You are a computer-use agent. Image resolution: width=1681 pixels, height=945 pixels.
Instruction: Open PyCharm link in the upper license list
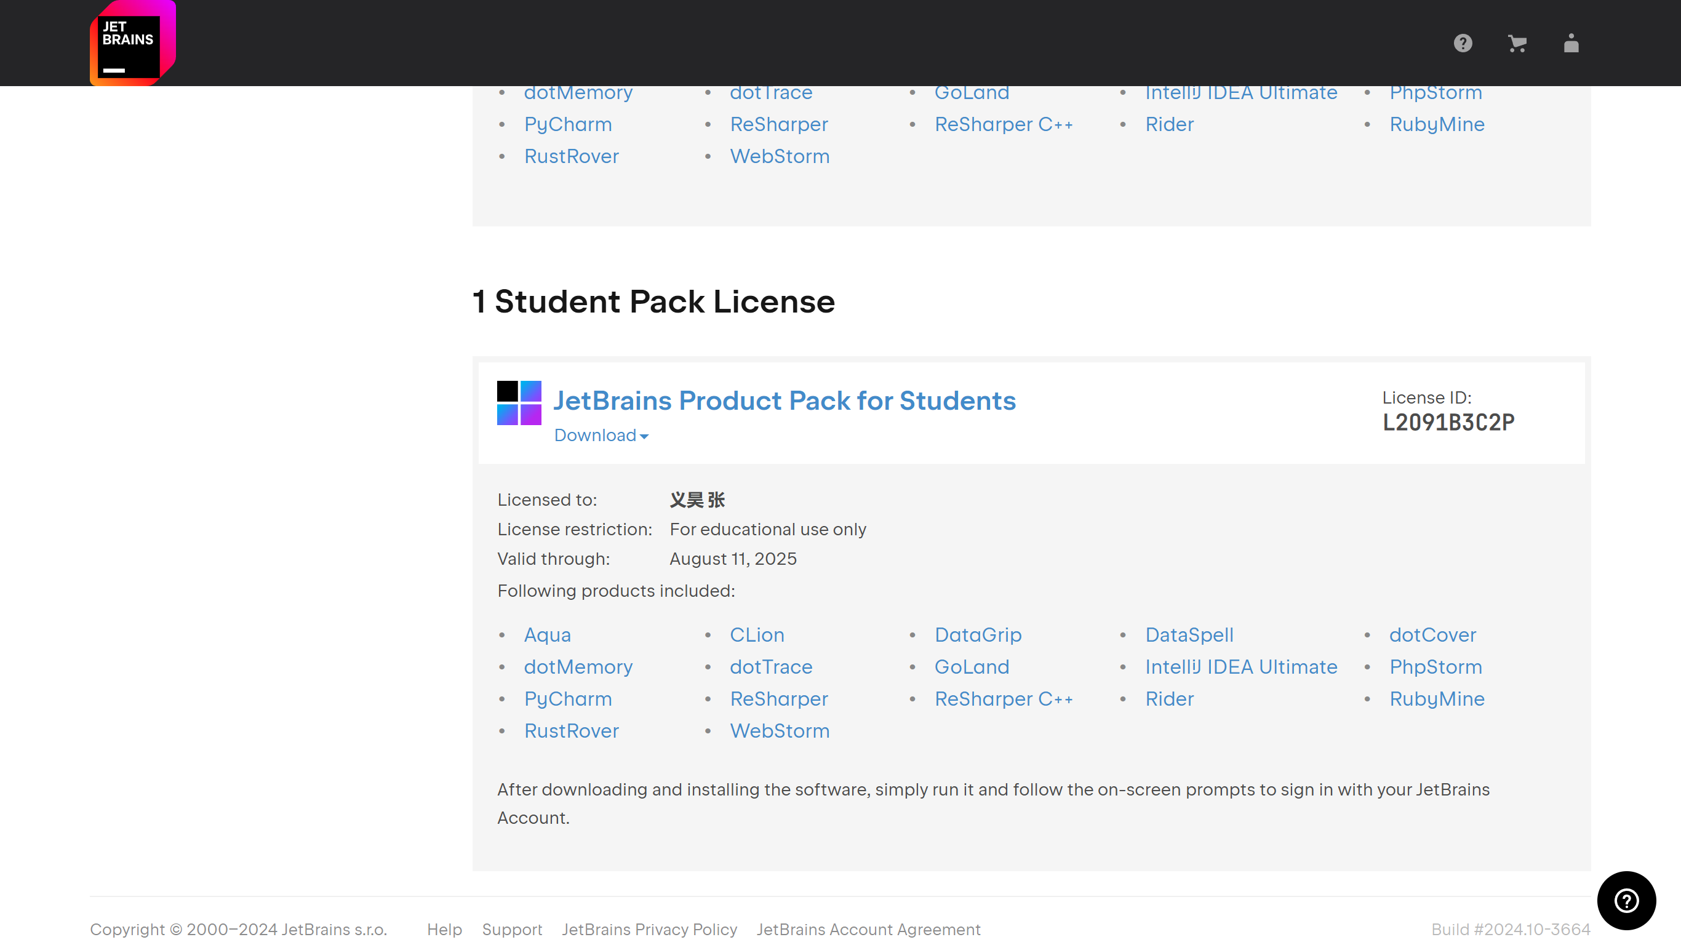(x=568, y=124)
